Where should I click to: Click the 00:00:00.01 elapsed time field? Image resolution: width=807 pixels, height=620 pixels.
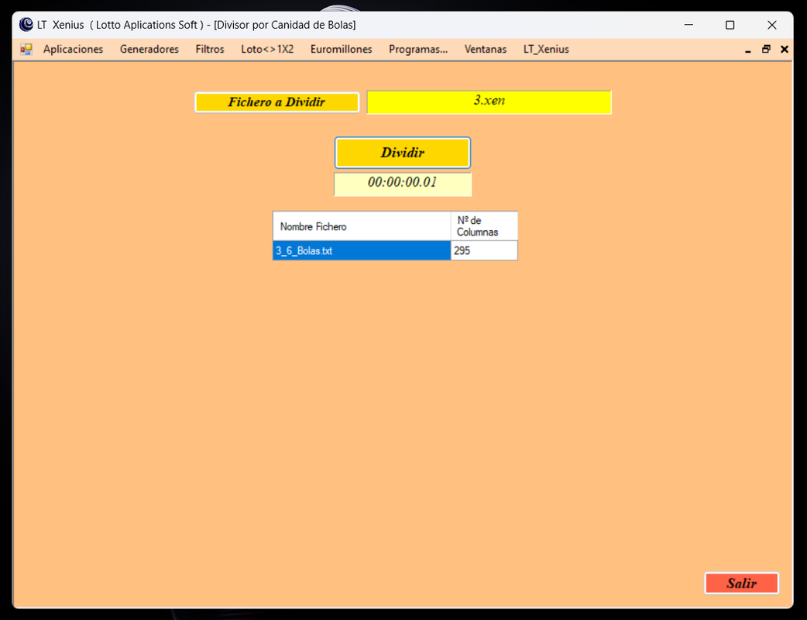(x=403, y=184)
